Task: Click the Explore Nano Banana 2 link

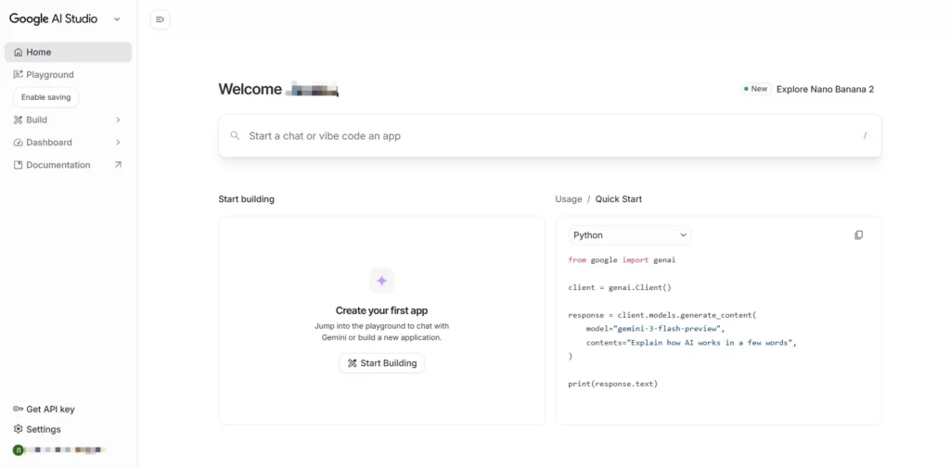Action: 825,89
